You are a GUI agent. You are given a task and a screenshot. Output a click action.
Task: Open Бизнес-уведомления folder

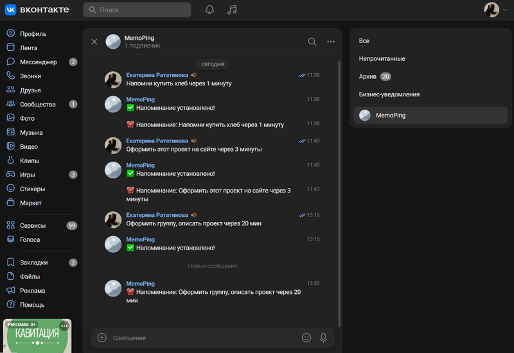tap(389, 94)
